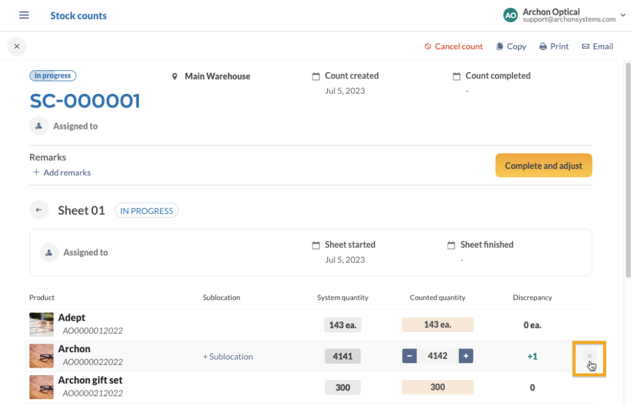632x404 pixels.
Task: Click the Assigned to person icon under SC-000001
Action: 39,126
